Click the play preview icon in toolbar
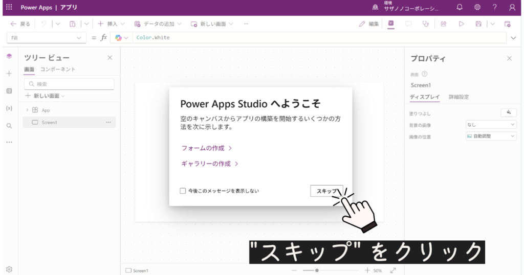Viewport: 524px width, 275px height. 461,24
